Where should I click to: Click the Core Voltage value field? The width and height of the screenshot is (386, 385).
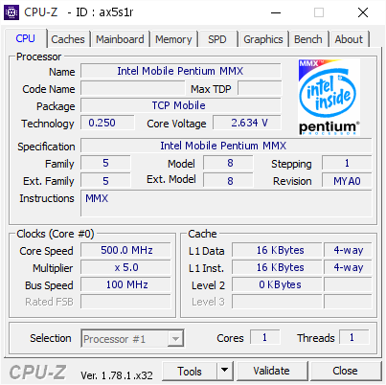pos(247,123)
